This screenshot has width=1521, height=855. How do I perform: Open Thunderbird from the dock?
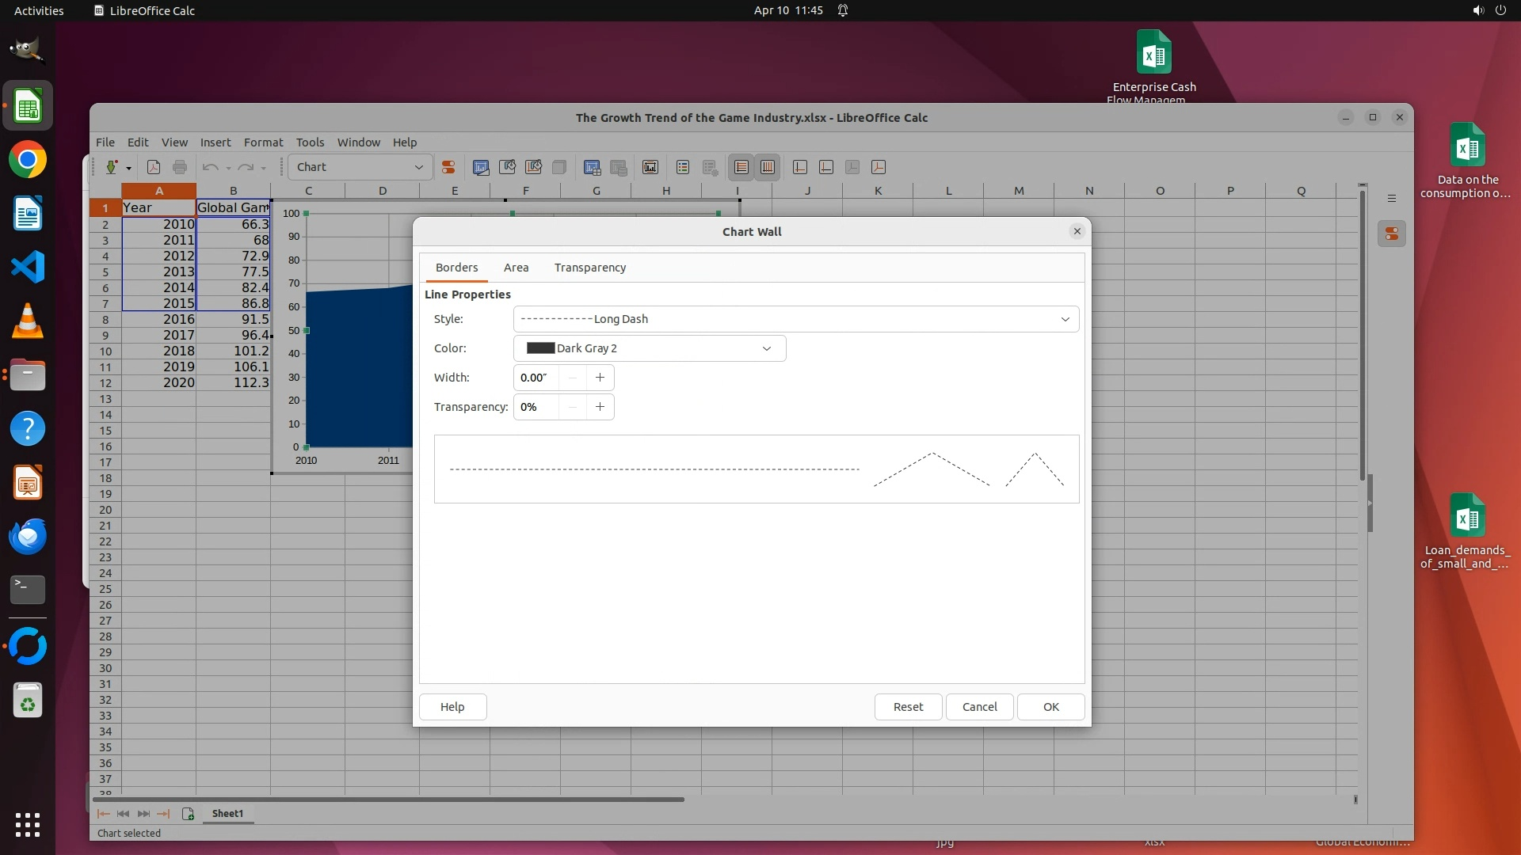coord(28,536)
